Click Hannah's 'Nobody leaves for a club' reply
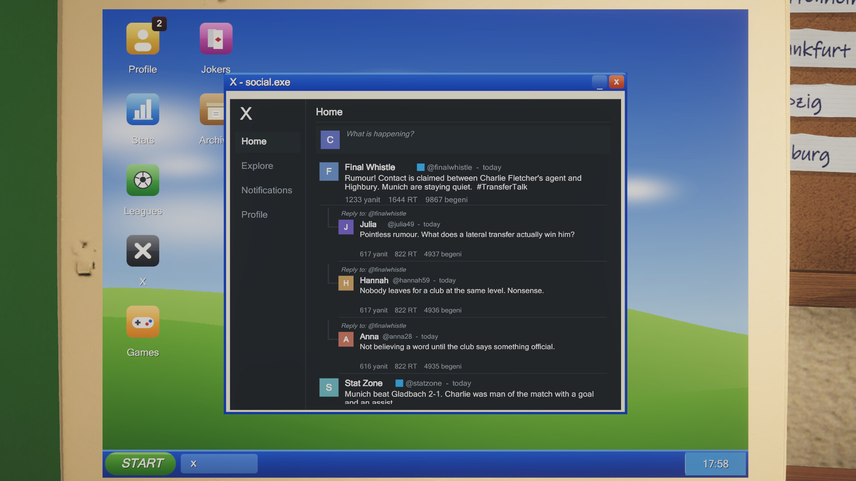856x481 pixels. (452, 291)
